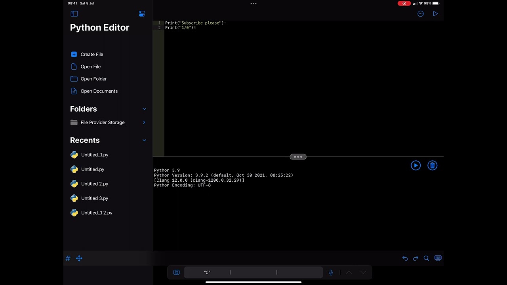Image resolution: width=507 pixels, height=285 pixels.
Task: Undo the last edit
Action: click(x=405, y=258)
